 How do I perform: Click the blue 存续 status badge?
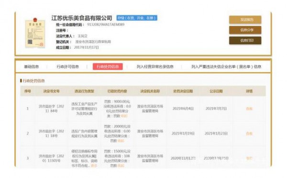[x=137, y=18]
